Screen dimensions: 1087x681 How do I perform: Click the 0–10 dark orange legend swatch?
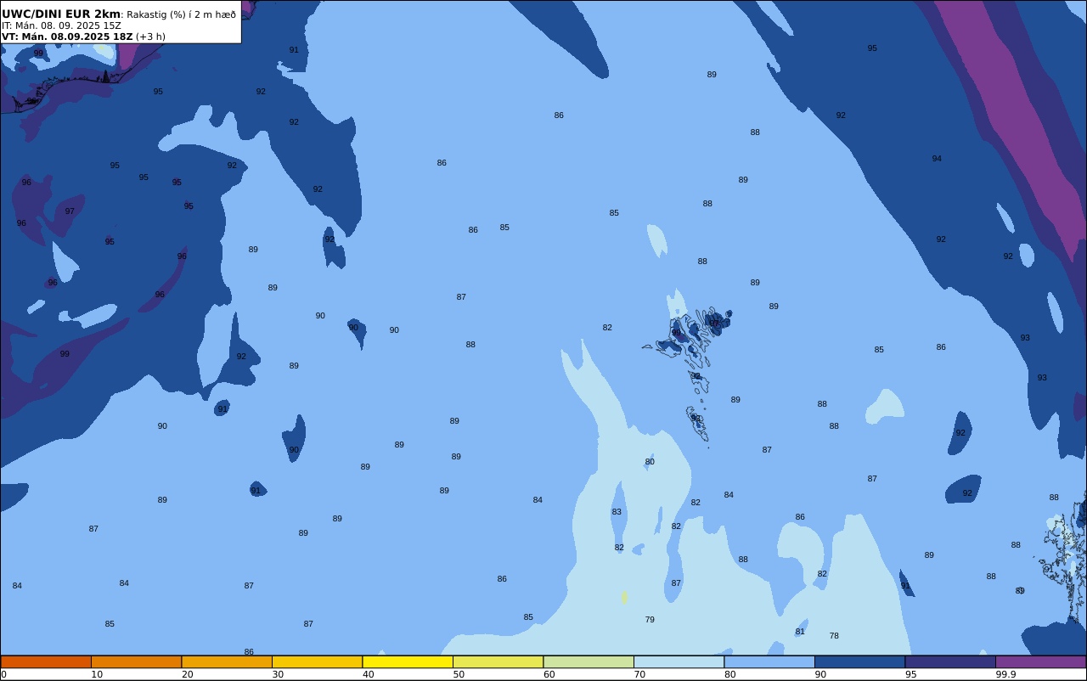point(46,661)
